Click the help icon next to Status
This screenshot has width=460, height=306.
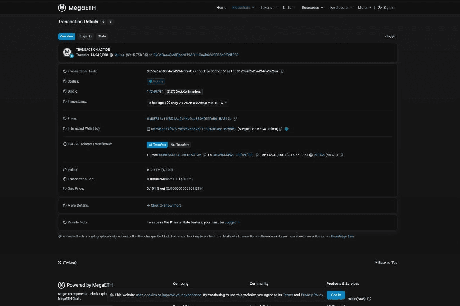click(65, 81)
